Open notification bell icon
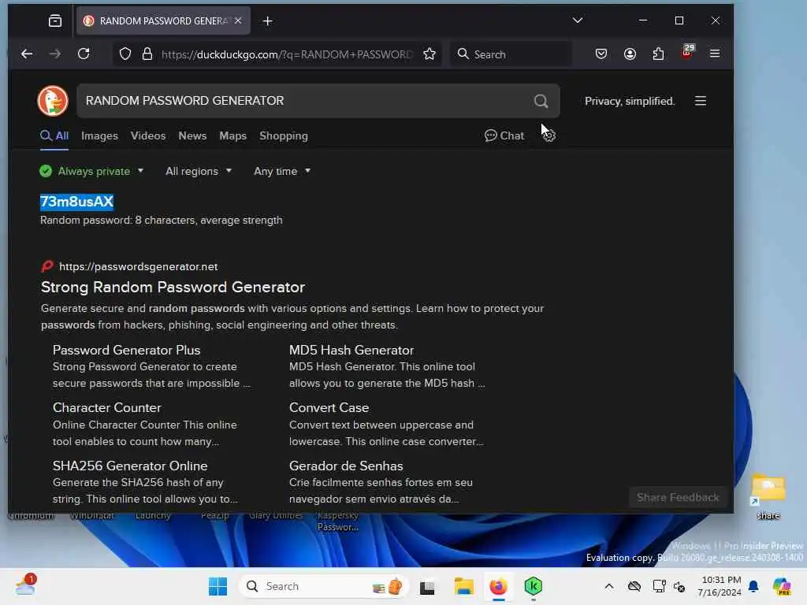Screen dimensions: 807x605 (753, 586)
